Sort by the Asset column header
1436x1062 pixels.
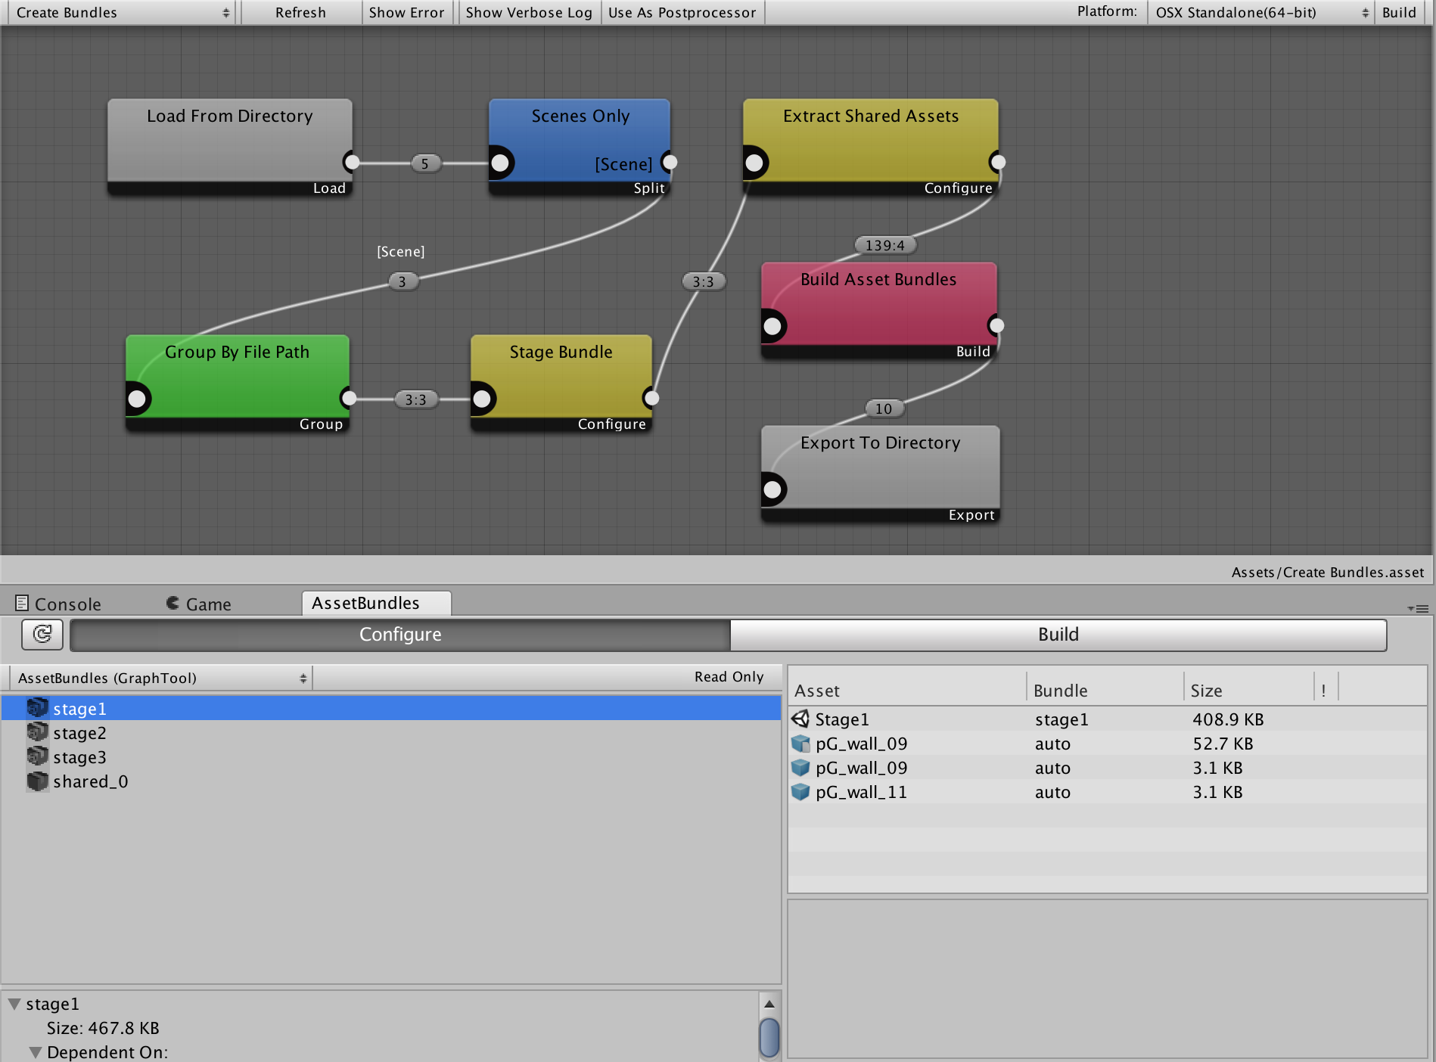point(908,690)
